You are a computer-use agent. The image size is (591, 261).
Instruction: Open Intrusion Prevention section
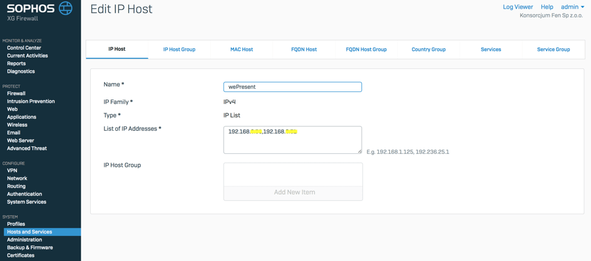pyautogui.click(x=31, y=101)
